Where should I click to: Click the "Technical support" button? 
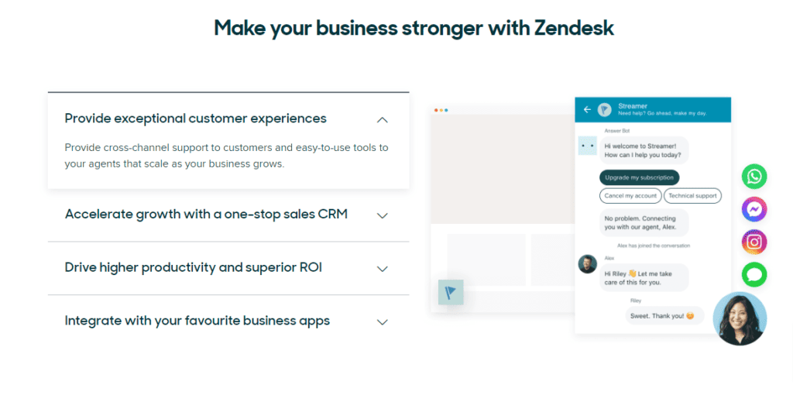tap(692, 196)
